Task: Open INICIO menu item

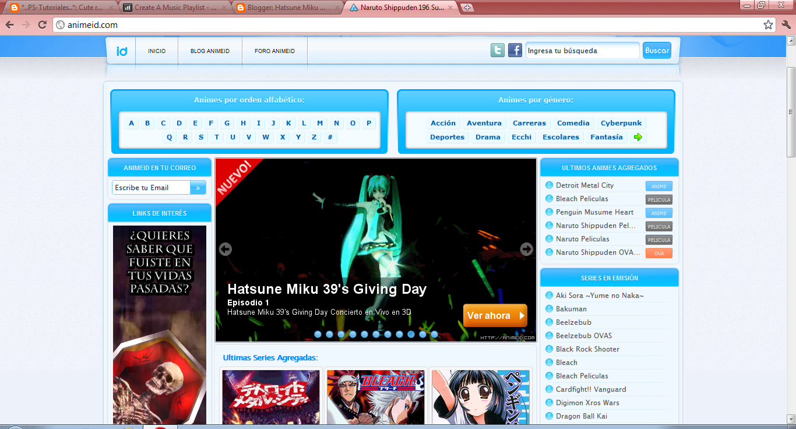Action: coord(157,51)
